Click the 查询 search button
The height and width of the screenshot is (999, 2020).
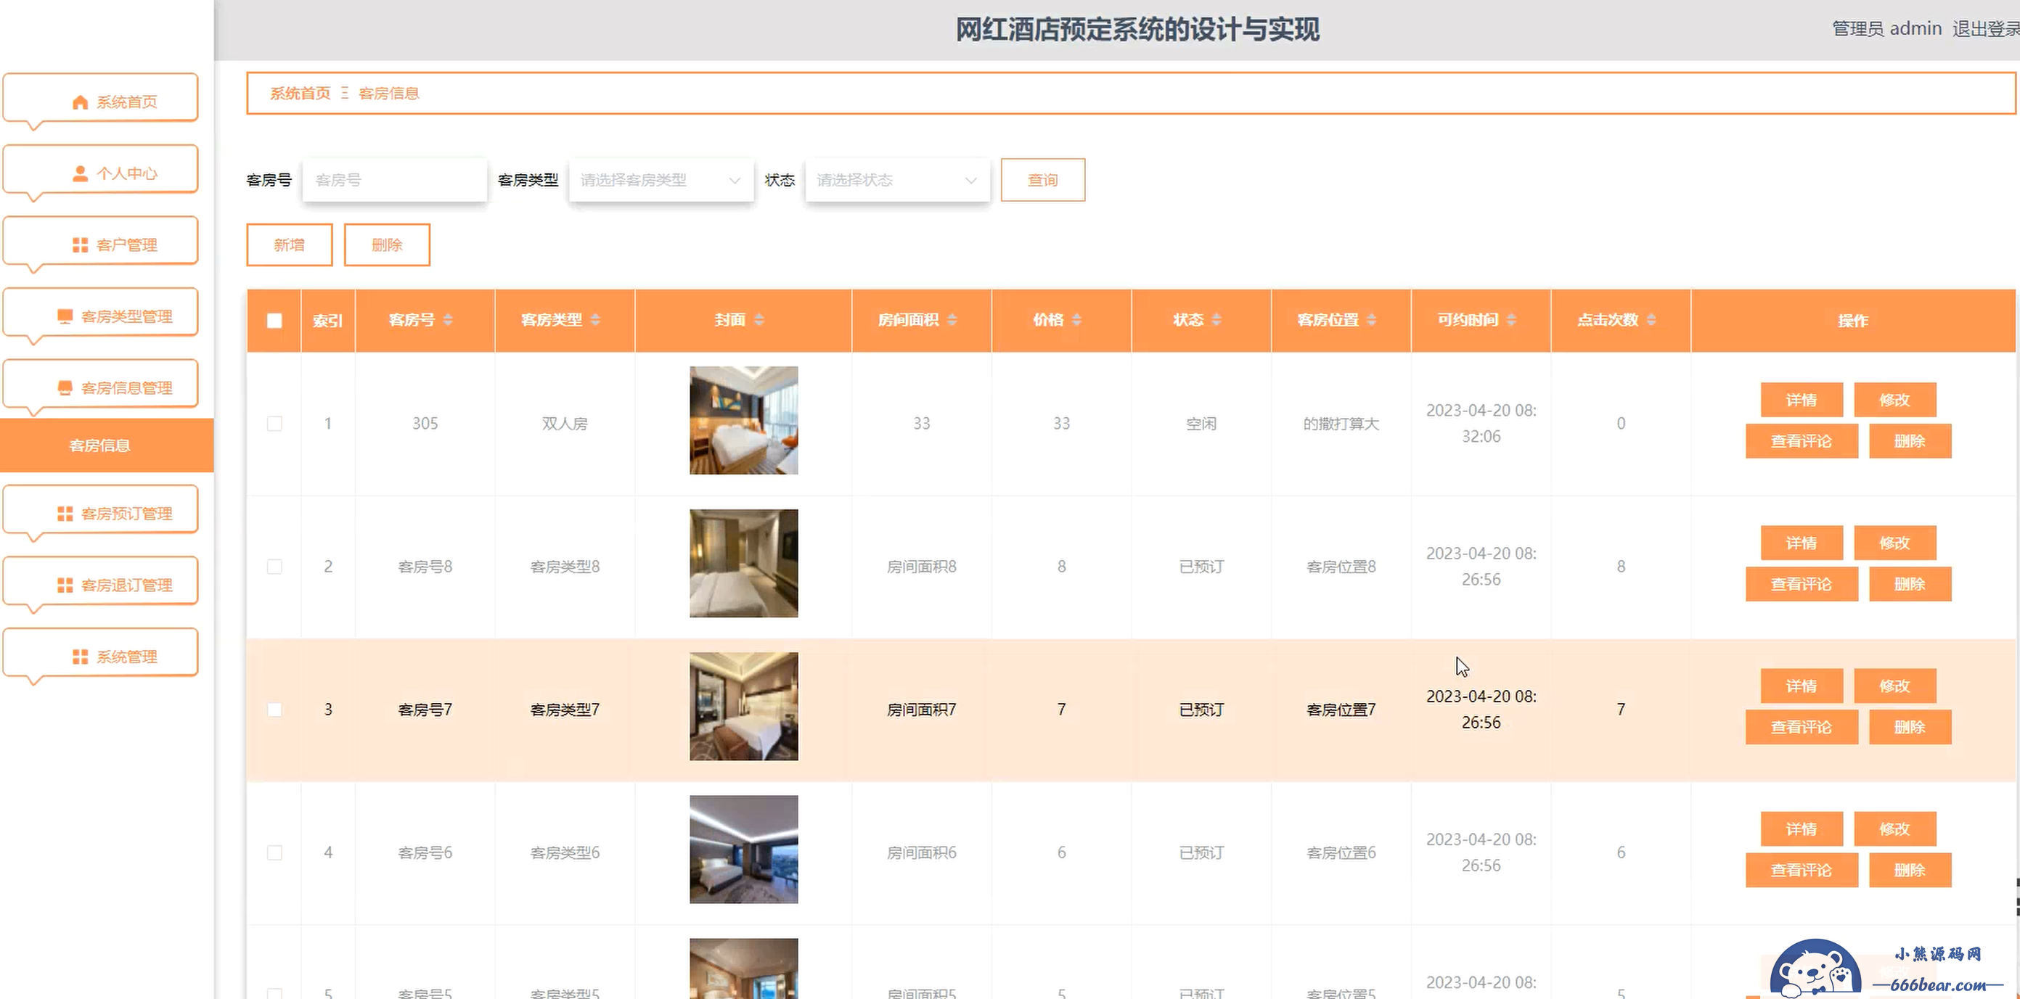coord(1043,180)
